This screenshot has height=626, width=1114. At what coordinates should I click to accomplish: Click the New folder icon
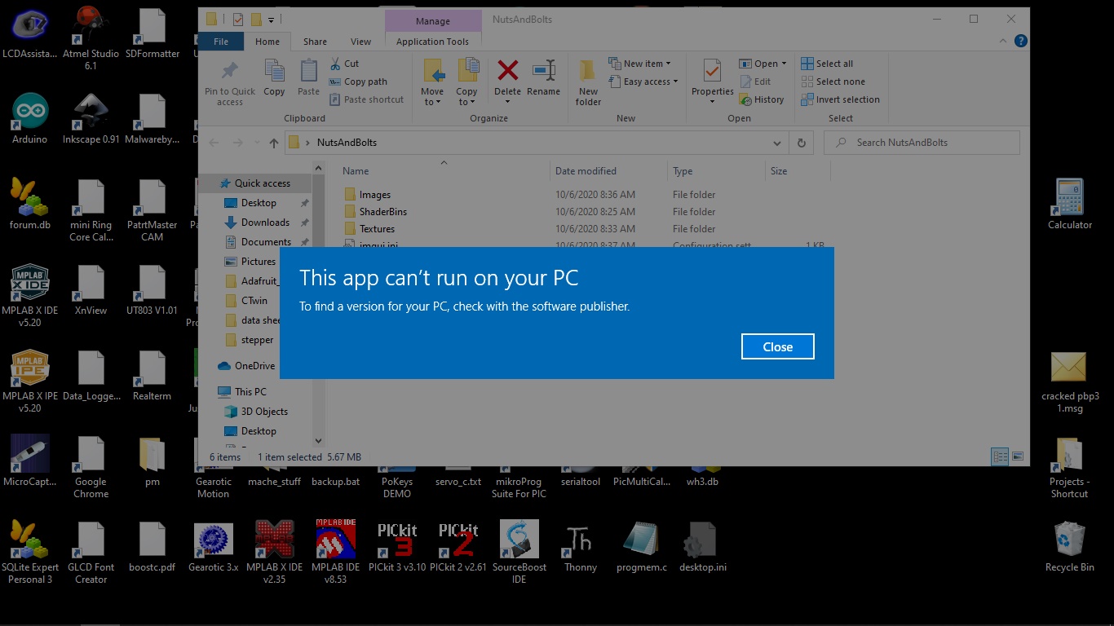(588, 82)
